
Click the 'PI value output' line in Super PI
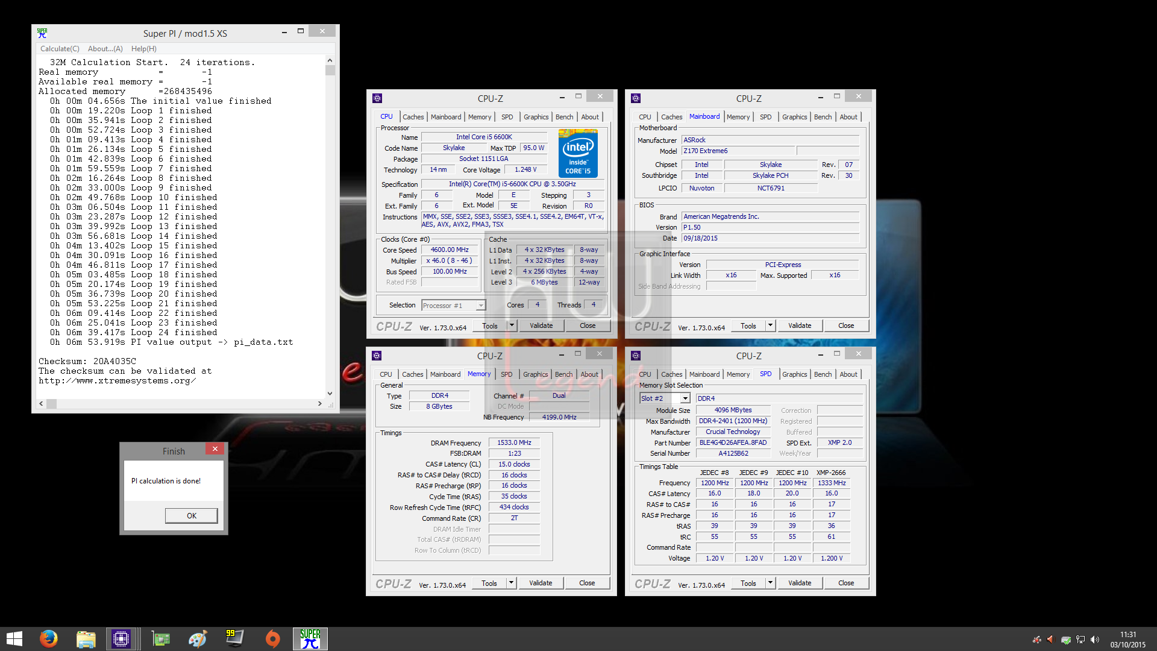pos(172,342)
